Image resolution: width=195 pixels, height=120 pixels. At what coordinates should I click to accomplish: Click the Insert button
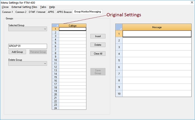[98, 36]
